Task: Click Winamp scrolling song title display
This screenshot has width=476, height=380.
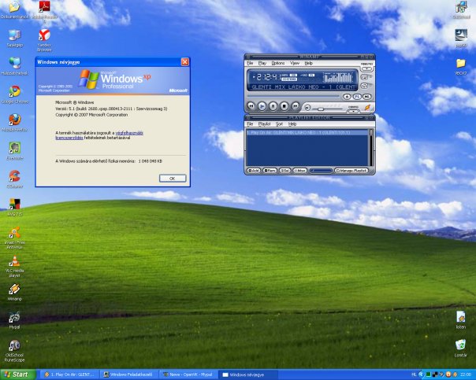Action: [x=303, y=87]
